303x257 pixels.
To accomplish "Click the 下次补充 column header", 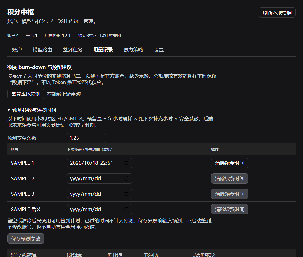I will tap(151, 255).
